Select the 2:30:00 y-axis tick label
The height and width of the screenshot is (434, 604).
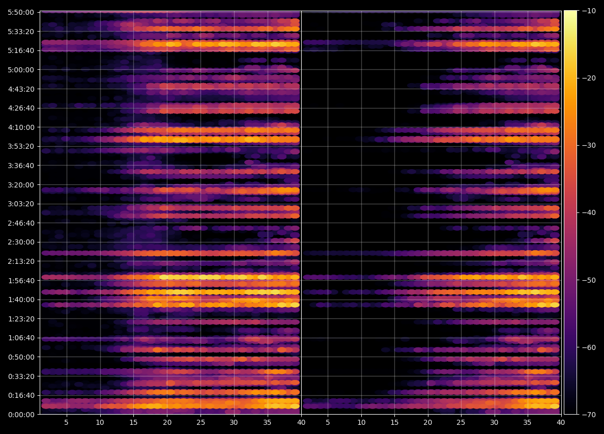21,242
